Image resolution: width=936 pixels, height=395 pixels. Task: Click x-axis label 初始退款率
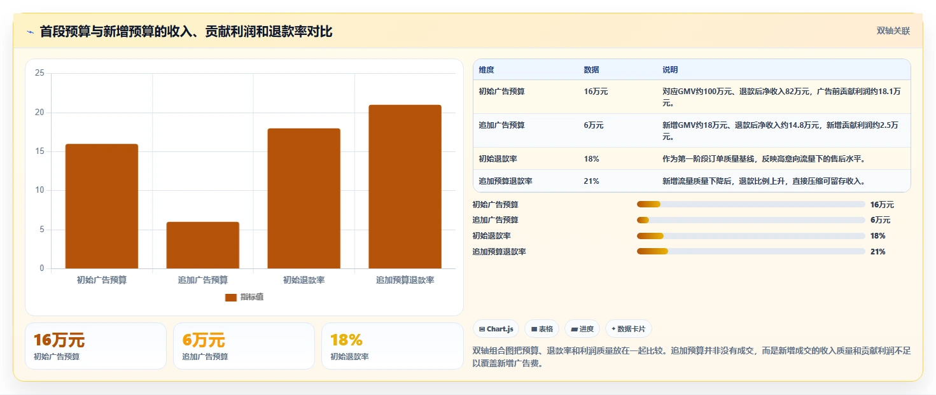[x=304, y=280]
